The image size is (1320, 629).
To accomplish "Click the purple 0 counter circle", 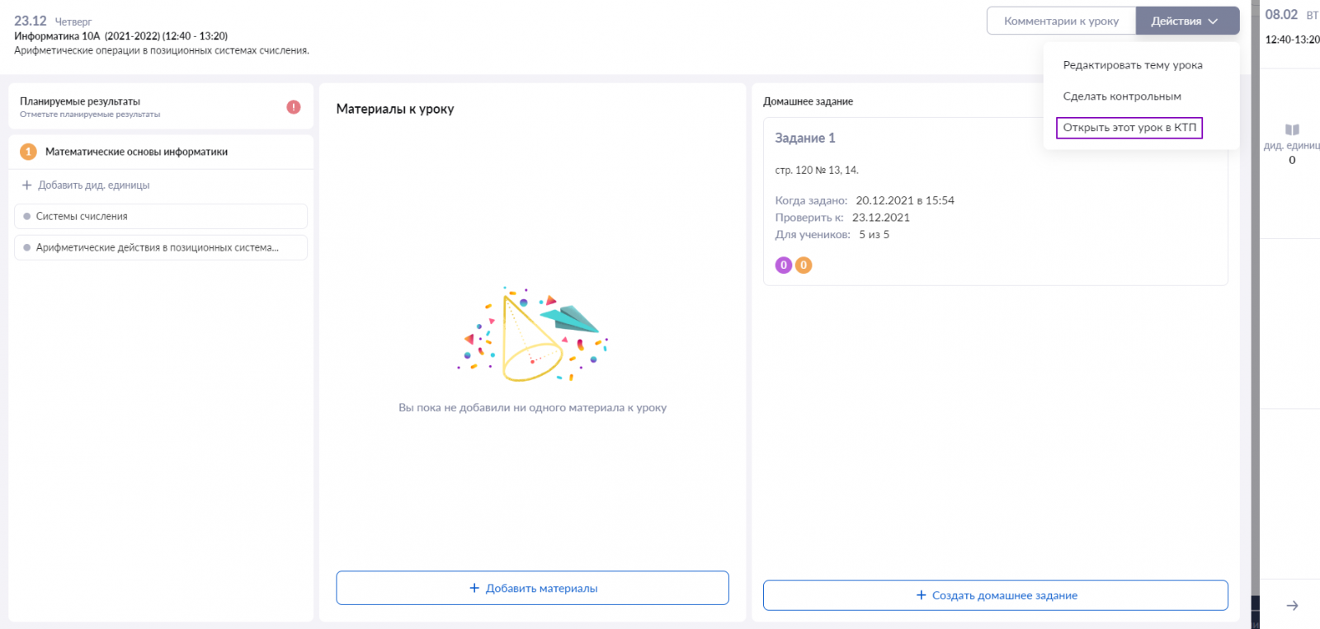I will [x=784, y=265].
